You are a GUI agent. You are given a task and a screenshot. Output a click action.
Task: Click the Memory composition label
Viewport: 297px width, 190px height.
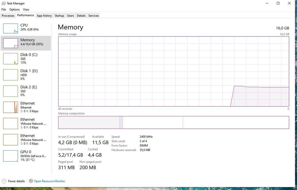[71, 113]
